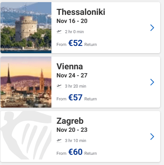Select the Thessaloniki destination title
The width and height of the screenshot is (164, 165).
pyautogui.click(x=81, y=12)
